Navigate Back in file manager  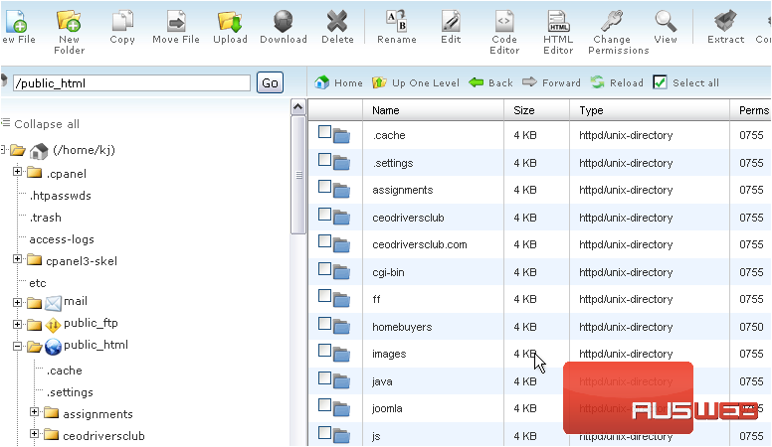point(490,82)
